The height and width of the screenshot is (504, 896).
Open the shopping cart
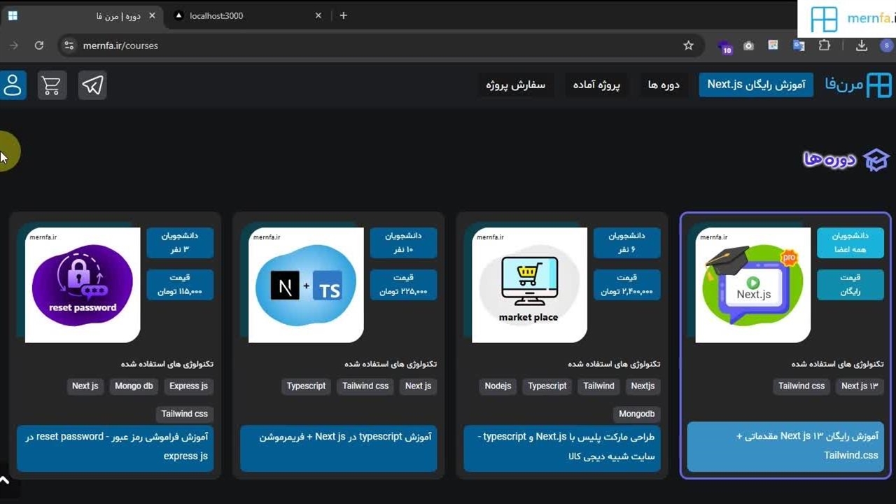pos(52,85)
